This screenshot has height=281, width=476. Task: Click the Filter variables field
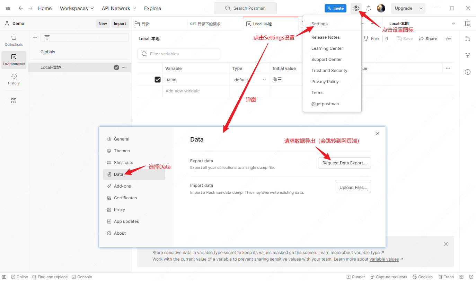(179, 54)
